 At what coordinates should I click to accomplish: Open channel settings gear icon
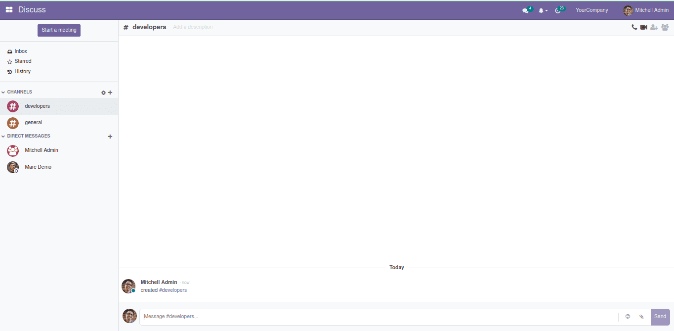point(103,93)
